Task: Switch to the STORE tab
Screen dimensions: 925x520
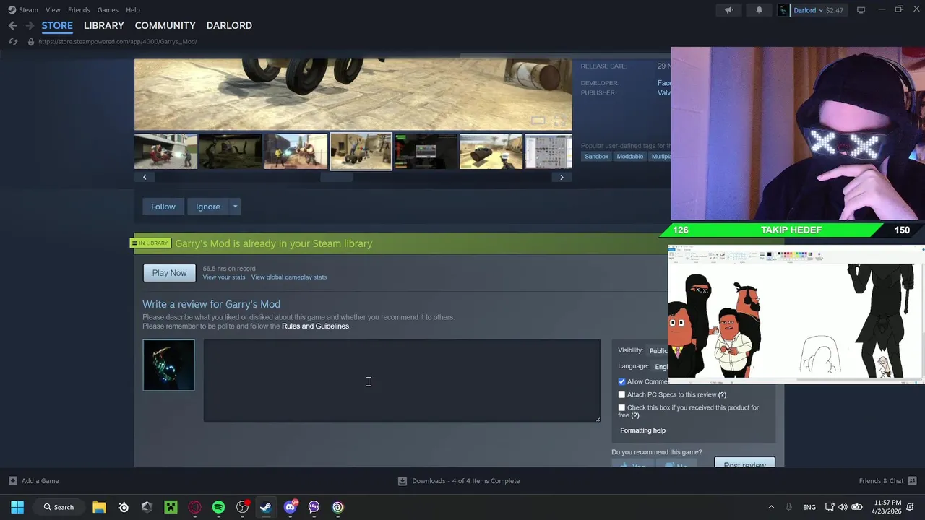Action: 57,25
